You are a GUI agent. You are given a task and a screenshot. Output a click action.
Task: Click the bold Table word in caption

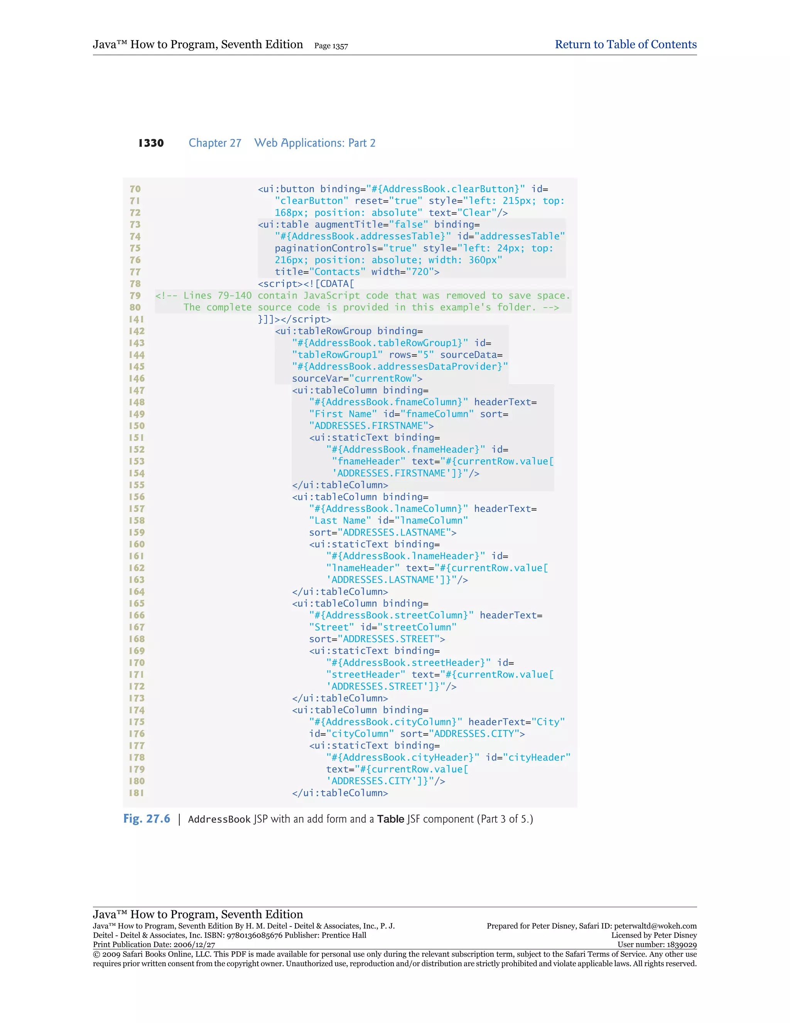click(x=390, y=819)
